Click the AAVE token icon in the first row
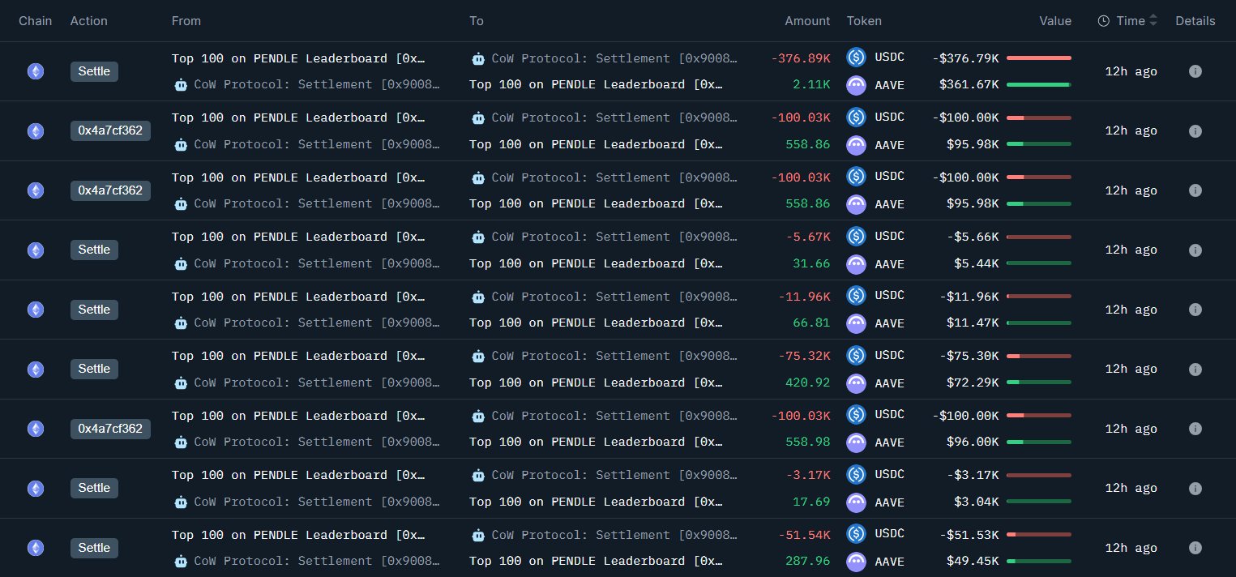The width and height of the screenshot is (1236, 577). click(856, 85)
